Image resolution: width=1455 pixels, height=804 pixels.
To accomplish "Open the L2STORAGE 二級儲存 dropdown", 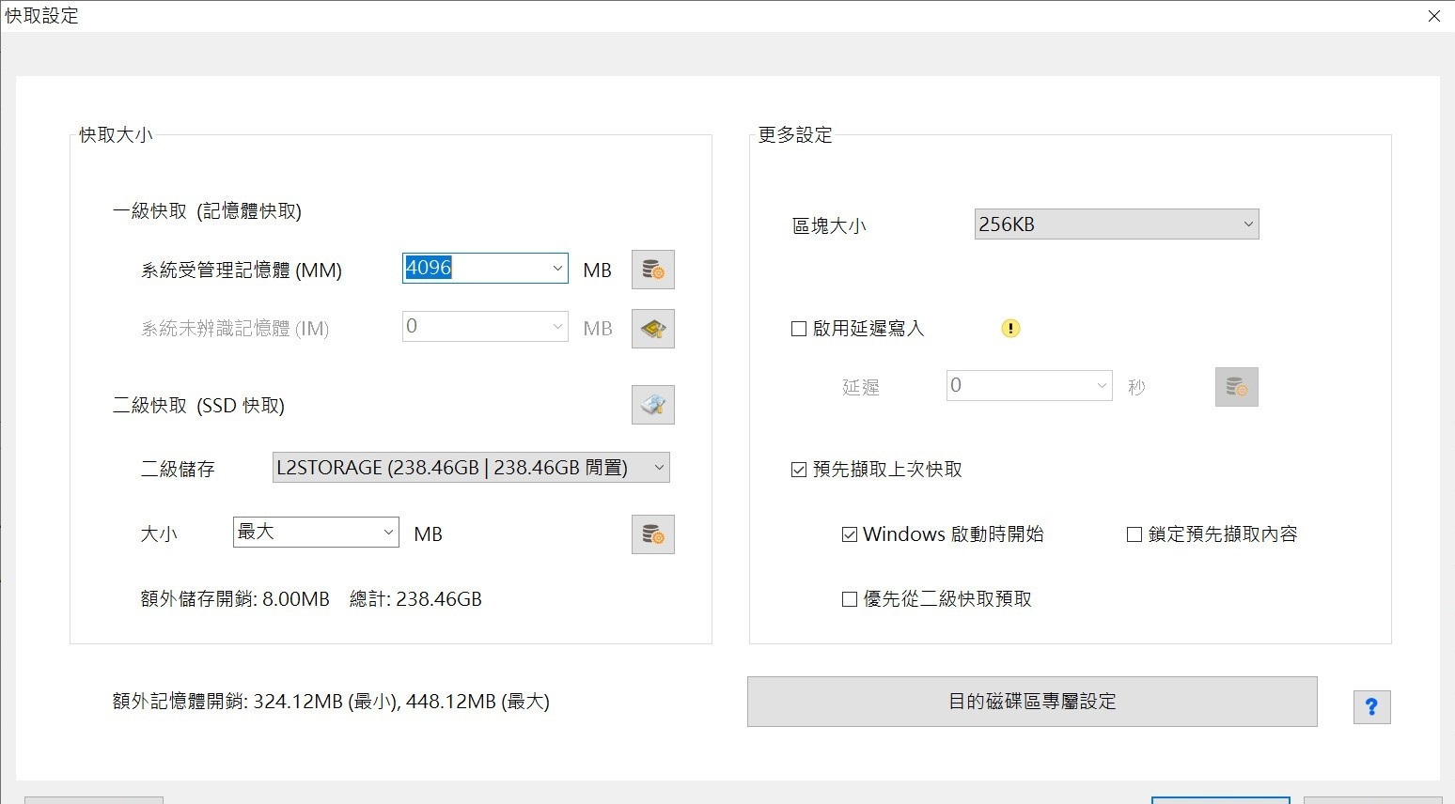I will (x=659, y=468).
